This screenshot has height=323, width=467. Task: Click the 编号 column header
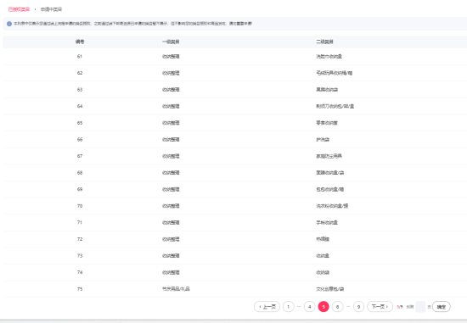[80, 42]
